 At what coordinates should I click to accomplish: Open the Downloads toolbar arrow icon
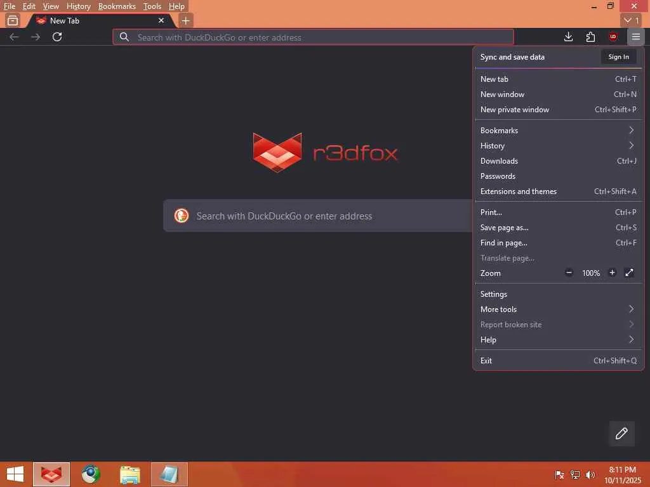tap(568, 37)
